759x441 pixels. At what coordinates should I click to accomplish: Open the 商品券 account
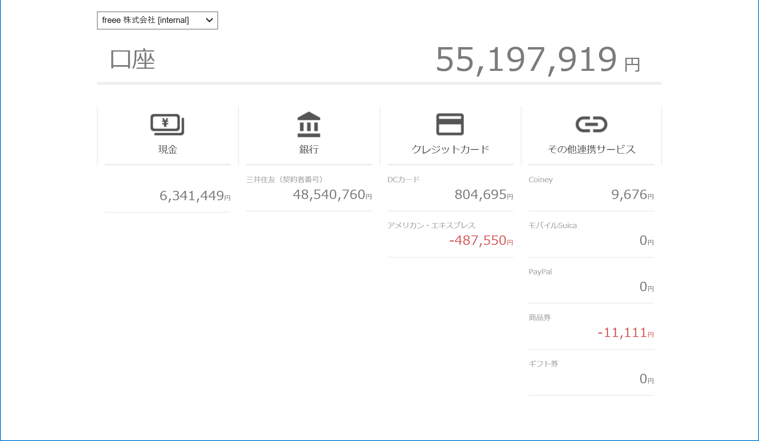pyautogui.click(x=540, y=317)
